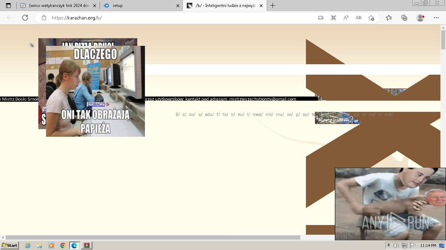
Task: Reload the current page
Action: pyautogui.click(x=25, y=18)
